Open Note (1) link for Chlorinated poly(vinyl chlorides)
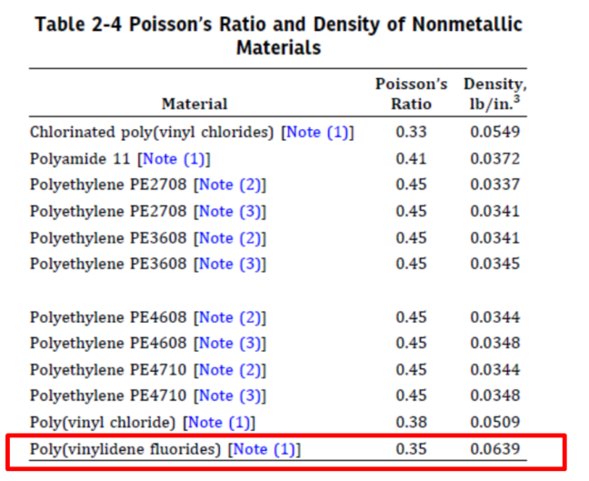This screenshot has height=481, width=589. click(x=317, y=132)
